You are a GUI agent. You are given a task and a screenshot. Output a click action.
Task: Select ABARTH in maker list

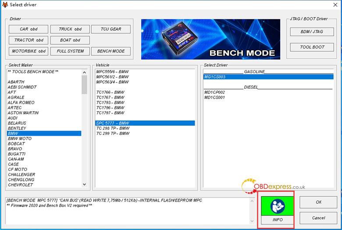point(44,82)
